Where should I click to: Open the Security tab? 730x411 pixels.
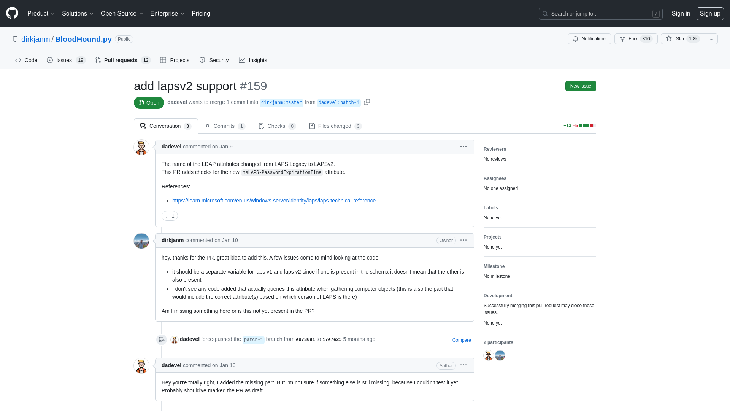[214, 60]
